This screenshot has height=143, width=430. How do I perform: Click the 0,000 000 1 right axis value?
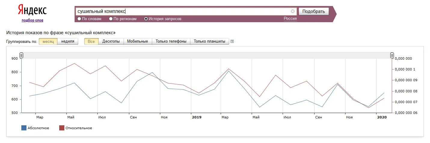click(405, 69)
